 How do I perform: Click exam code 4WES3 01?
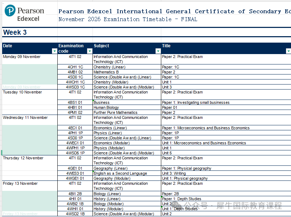pos(75,173)
